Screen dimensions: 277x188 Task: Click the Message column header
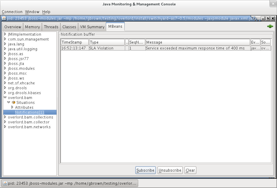pos(198,42)
